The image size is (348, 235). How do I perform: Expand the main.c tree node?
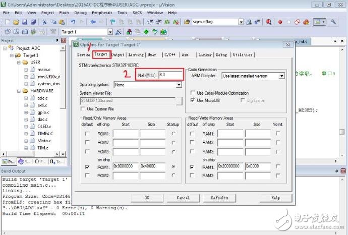pos(26,70)
